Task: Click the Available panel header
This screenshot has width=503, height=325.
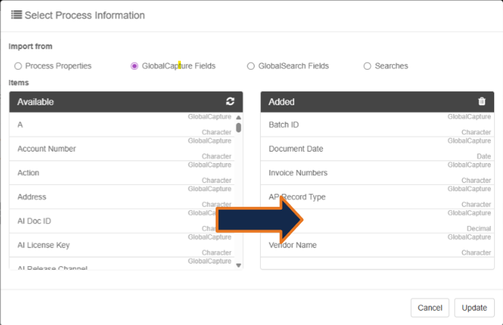Action: click(126, 102)
